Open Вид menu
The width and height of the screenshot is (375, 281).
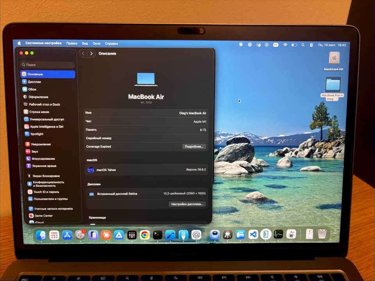point(85,43)
